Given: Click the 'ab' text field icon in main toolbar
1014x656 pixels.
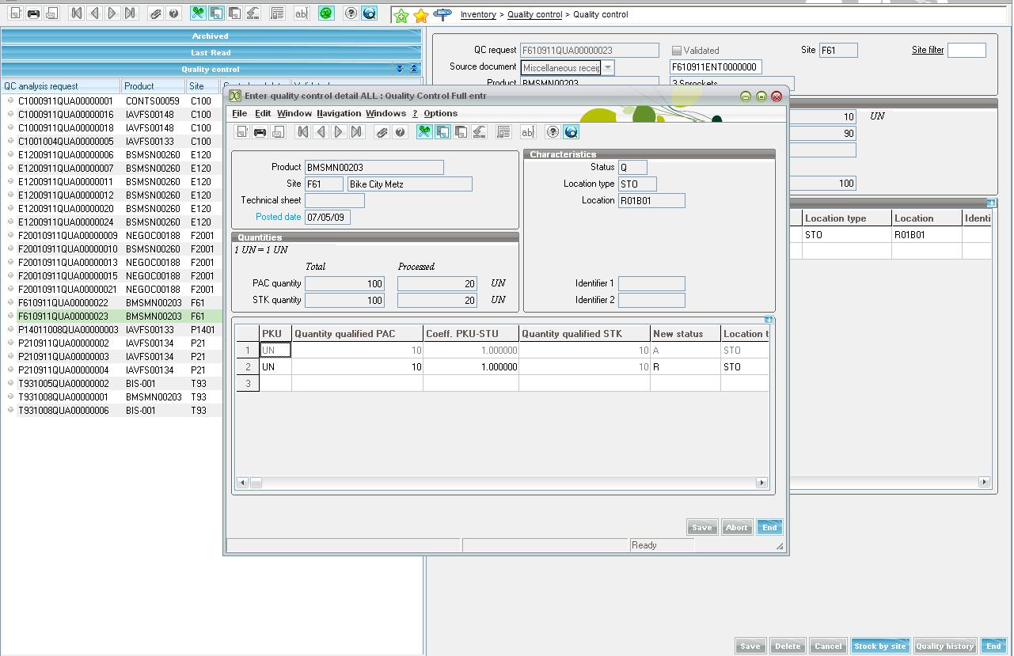Looking at the screenshot, I should tap(301, 13).
